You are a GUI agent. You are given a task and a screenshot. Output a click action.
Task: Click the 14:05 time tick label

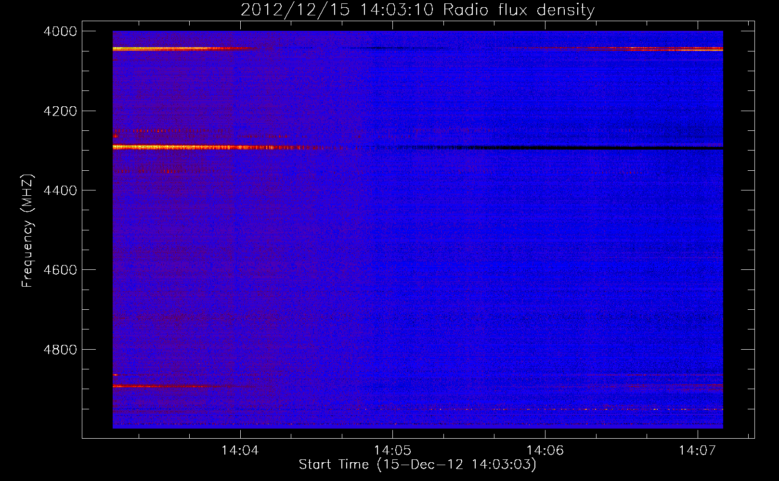392,451
